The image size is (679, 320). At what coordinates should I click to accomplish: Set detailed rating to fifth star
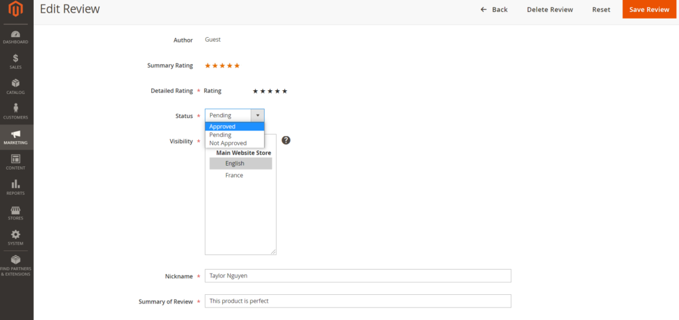click(284, 91)
